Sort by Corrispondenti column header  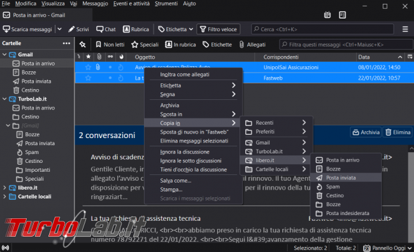(305, 57)
